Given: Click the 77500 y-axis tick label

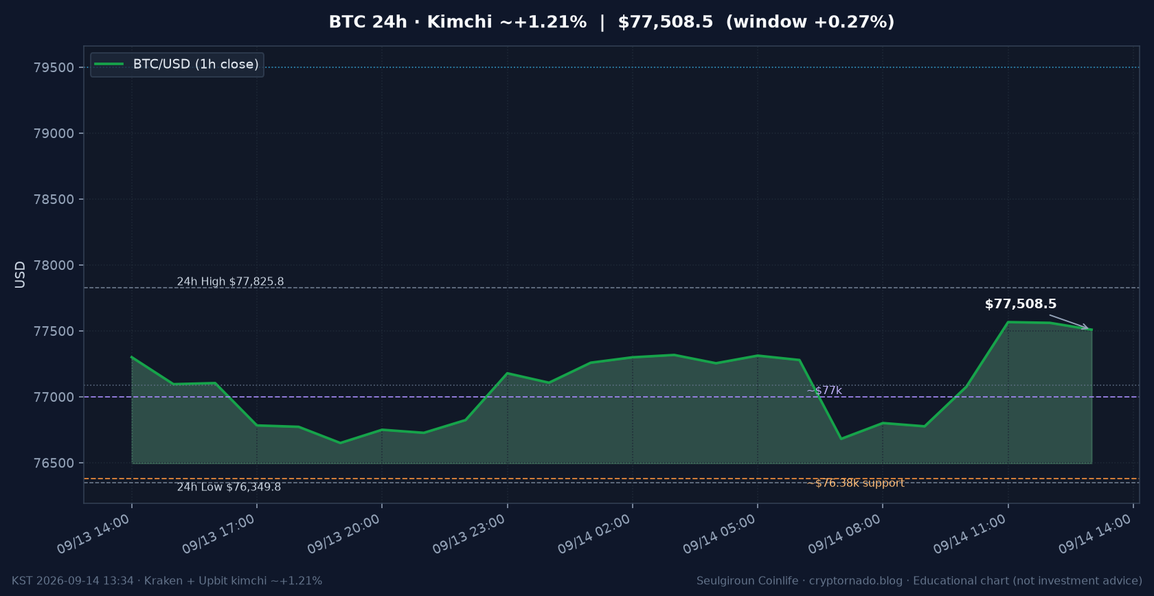Looking at the screenshot, I should pos(54,331).
